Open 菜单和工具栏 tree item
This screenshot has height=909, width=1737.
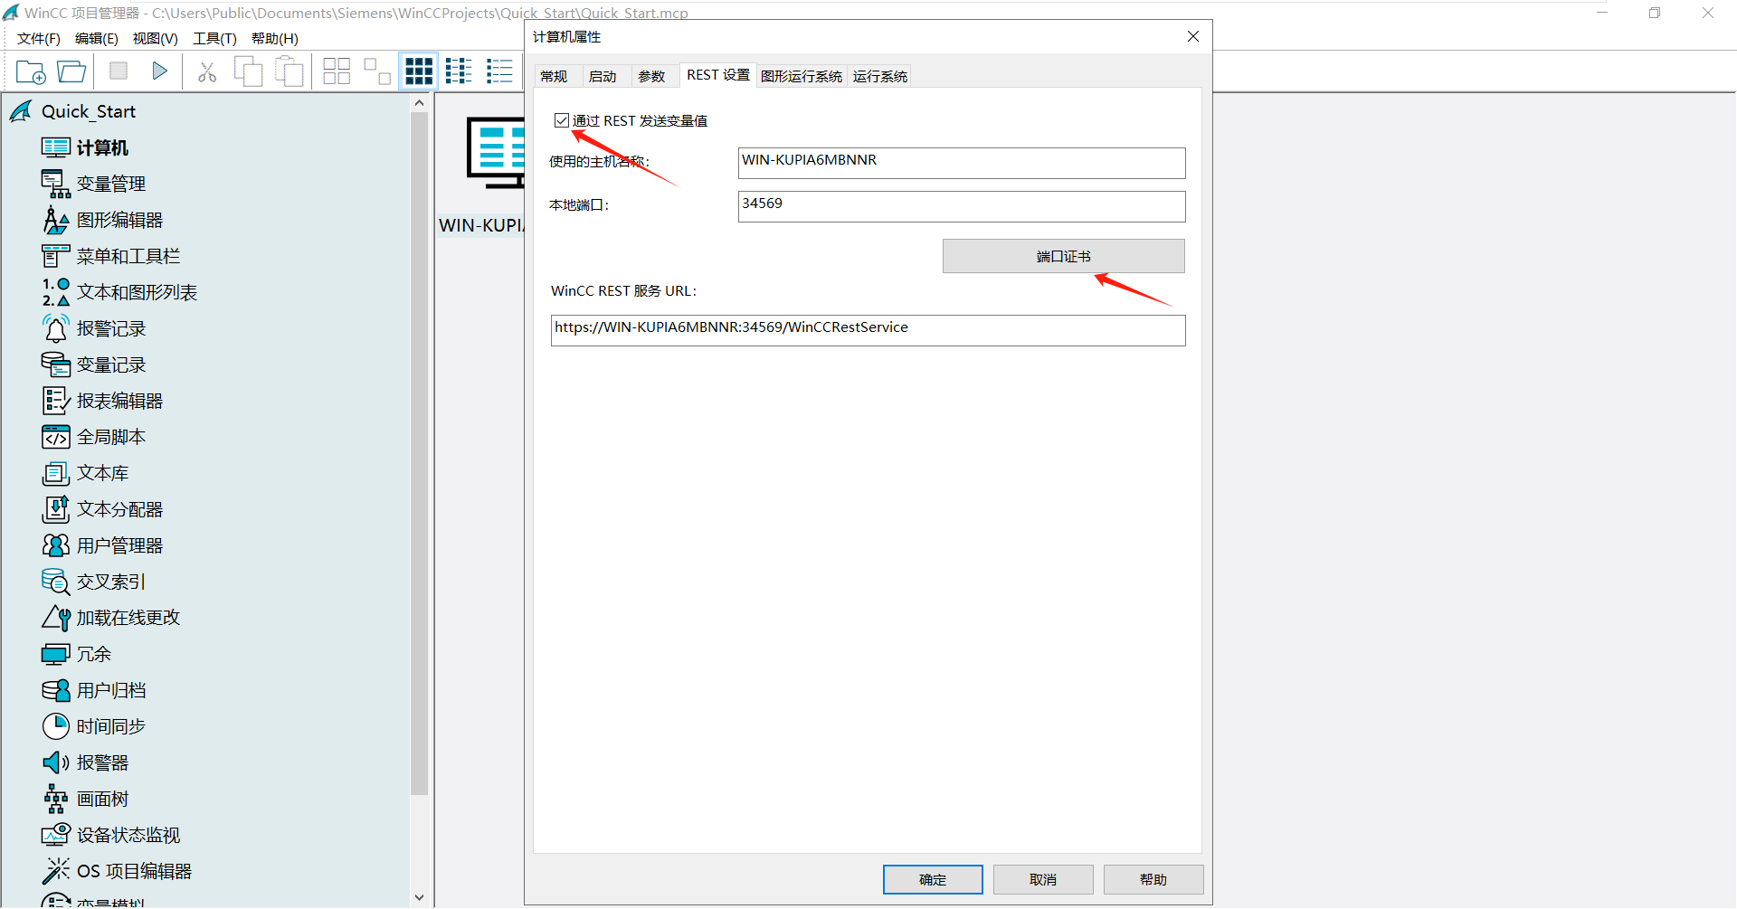pyautogui.click(x=110, y=256)
